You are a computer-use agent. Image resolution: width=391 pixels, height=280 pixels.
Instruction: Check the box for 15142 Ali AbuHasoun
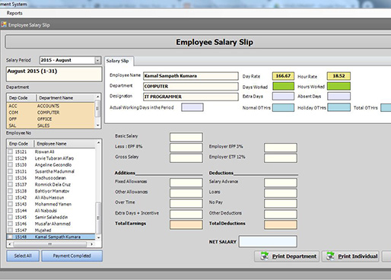pyautogui.click(x=10, y=198)
